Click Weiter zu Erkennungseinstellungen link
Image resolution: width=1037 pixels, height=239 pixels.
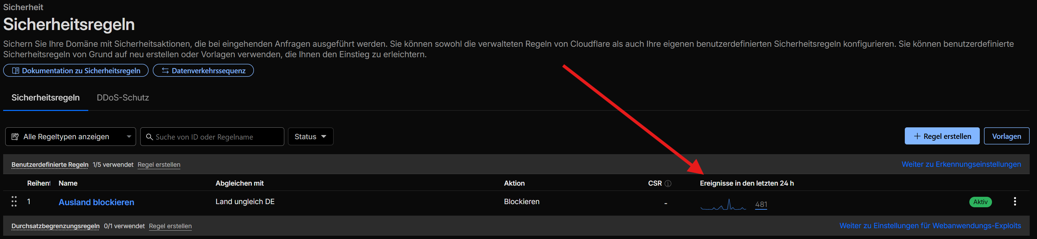[x=961, y=165]
